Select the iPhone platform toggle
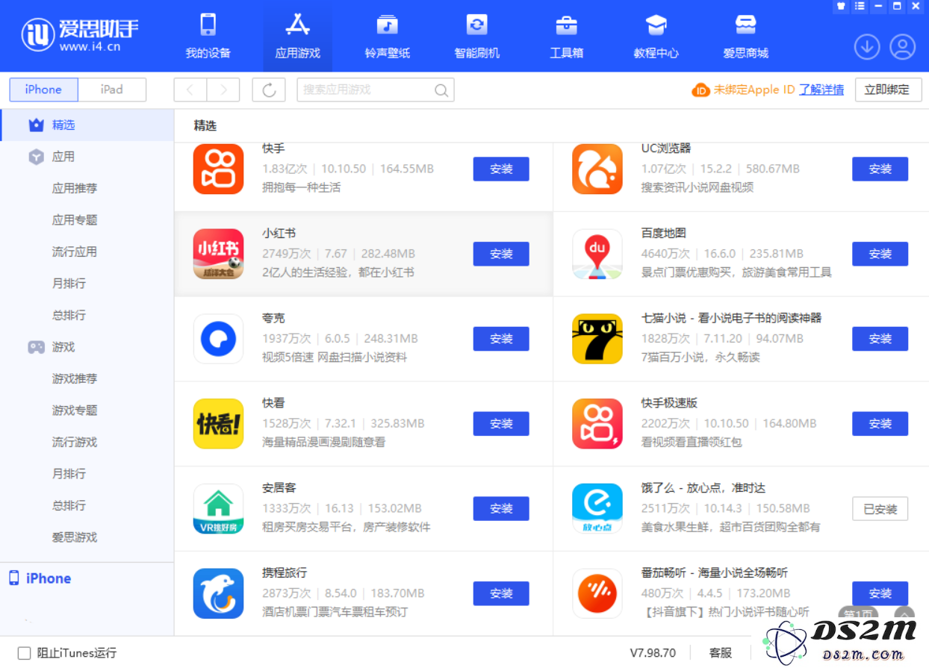Screen dimensions: 929x668 point(43,90)
